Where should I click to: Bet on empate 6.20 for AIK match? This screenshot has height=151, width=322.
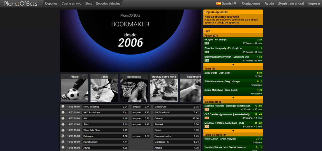141,118
